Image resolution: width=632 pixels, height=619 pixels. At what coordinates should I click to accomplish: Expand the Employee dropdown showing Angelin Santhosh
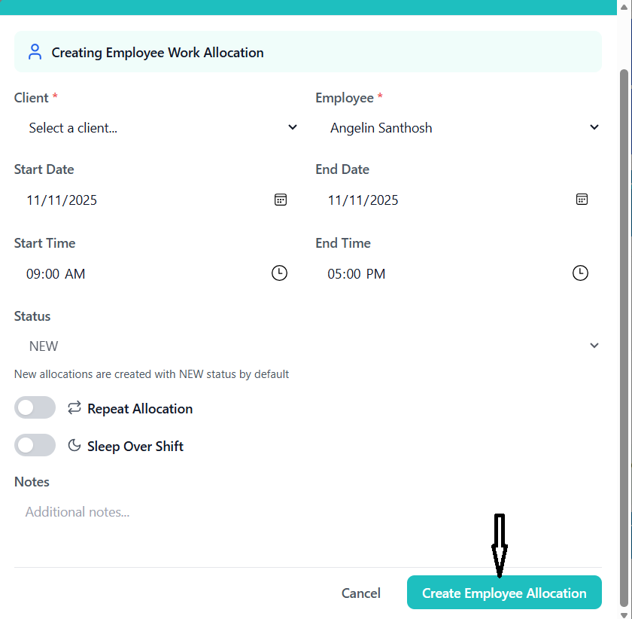(x=457, y=128)
